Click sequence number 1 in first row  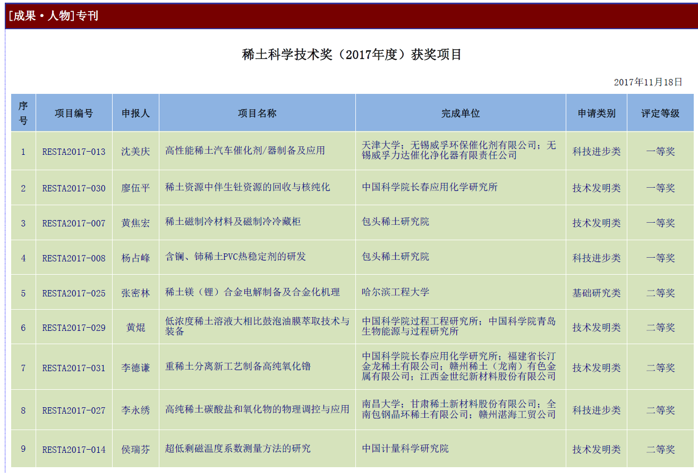click(23, 152)
